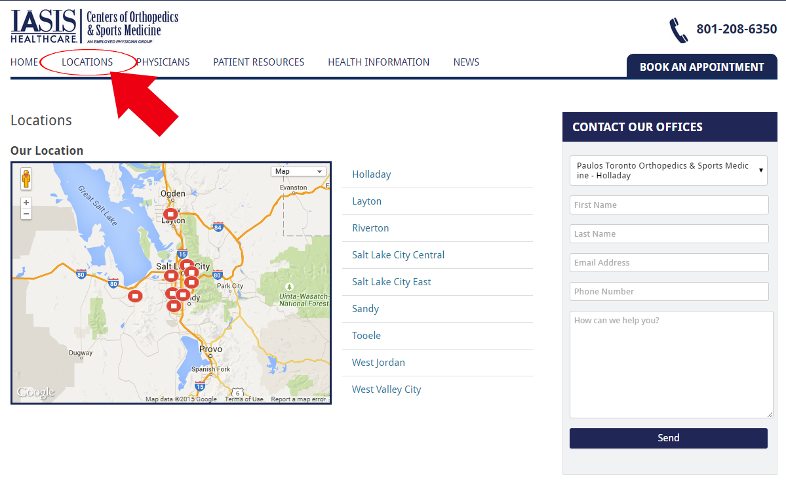The height and width of the screenshot is (480, 786).
Task: Click Book an Appointment button
Action: click(x=702, y=67)
